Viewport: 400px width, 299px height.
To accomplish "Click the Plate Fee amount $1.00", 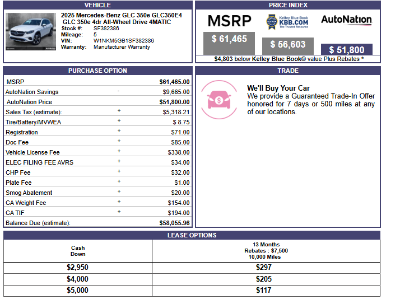I will pyautogui.click(x=182, y=183).
